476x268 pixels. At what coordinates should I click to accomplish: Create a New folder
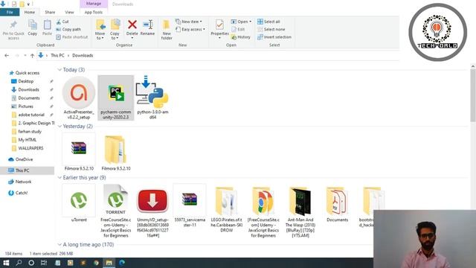pyautogui.click(x=167, y=30)
